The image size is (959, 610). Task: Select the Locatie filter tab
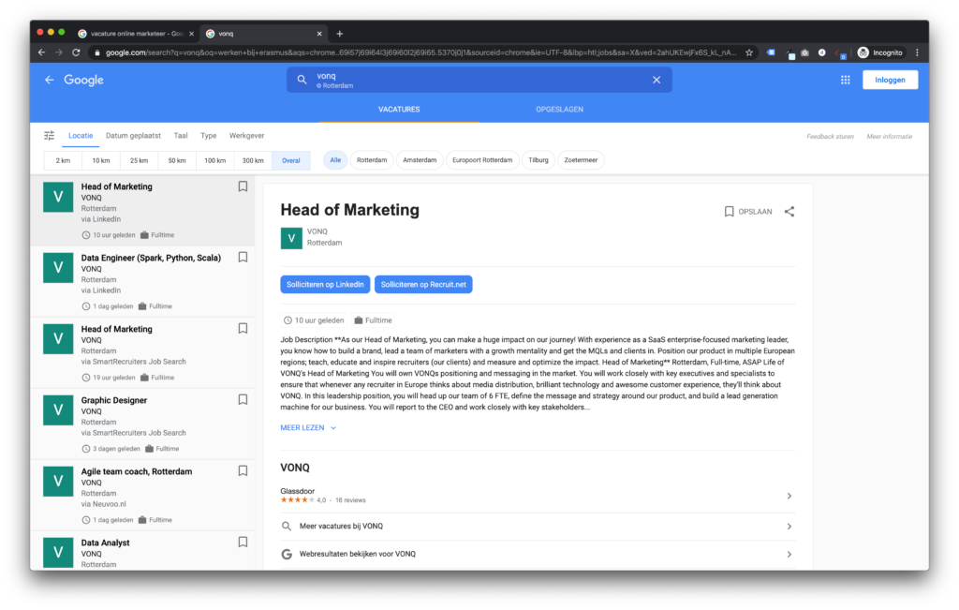point(81,136)
